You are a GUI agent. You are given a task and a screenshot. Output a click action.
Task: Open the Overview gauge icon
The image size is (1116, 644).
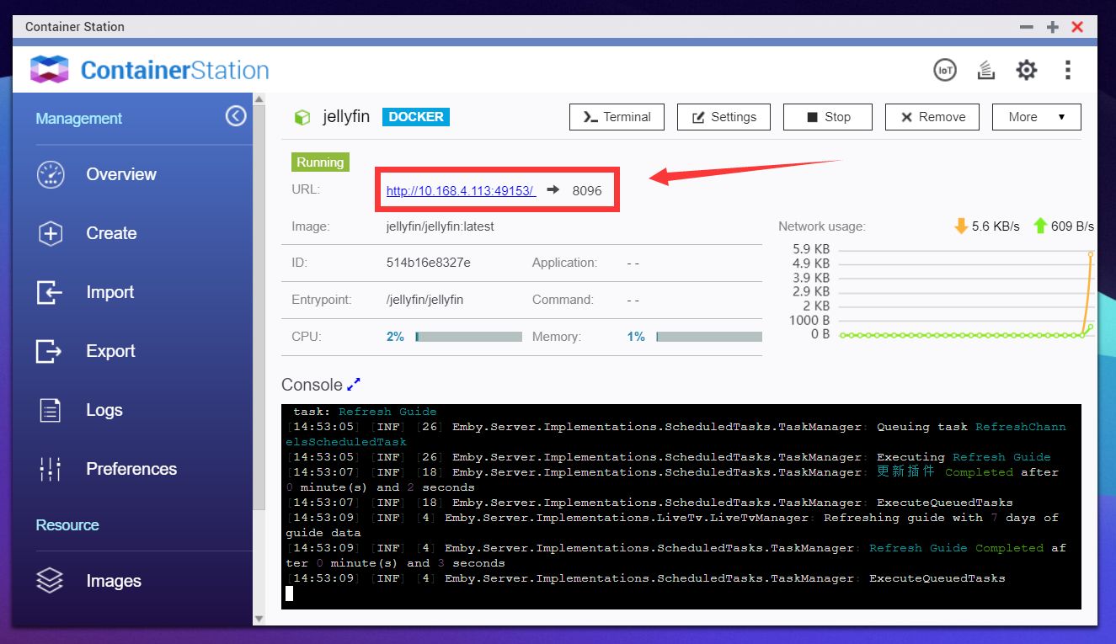click(51, 174)
